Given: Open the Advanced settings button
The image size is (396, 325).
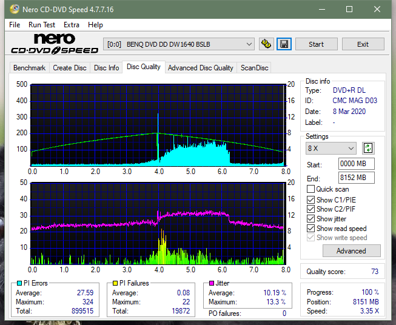Looking at the screenshot, I should (x=352, y=251).
